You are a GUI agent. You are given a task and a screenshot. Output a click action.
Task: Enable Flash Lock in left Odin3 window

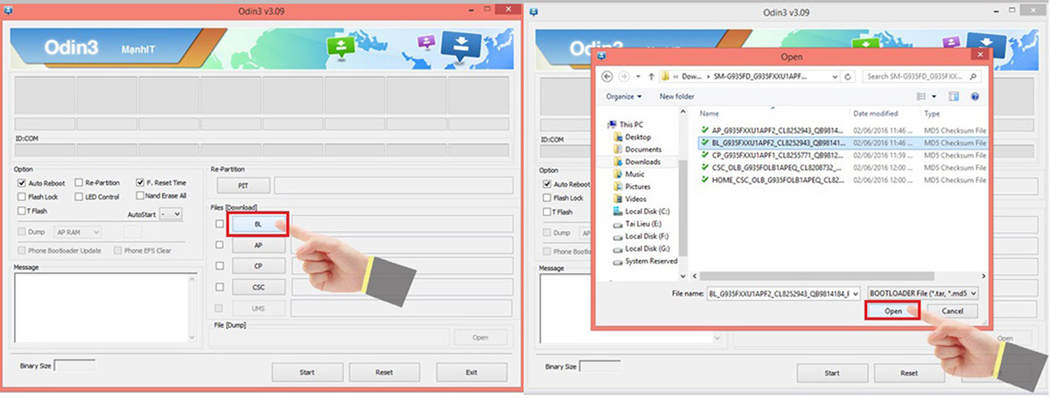[x=22, y=197]
